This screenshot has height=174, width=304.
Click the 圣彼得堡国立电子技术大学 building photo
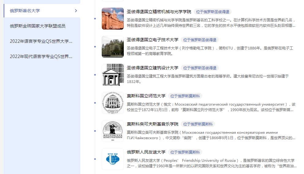[113, 47]
